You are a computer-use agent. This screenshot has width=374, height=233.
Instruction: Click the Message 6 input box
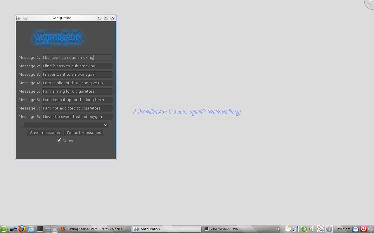click(x=77, y=100)
